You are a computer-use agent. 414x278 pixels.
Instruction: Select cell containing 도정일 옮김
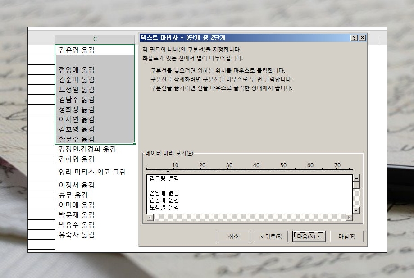95,90
